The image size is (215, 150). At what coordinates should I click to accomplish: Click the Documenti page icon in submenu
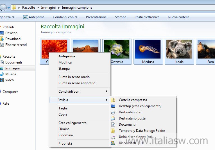click(x=113, y=125)
